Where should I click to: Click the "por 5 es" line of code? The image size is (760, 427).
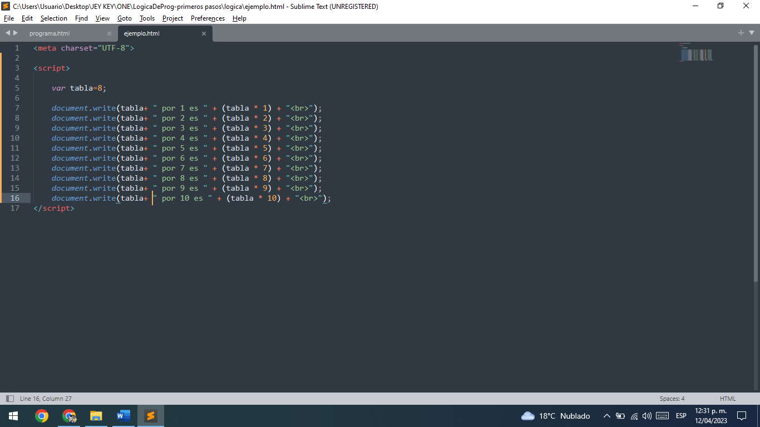click(x=187, y=148)
